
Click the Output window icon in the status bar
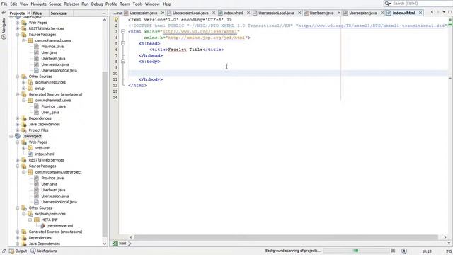[11, 251]
